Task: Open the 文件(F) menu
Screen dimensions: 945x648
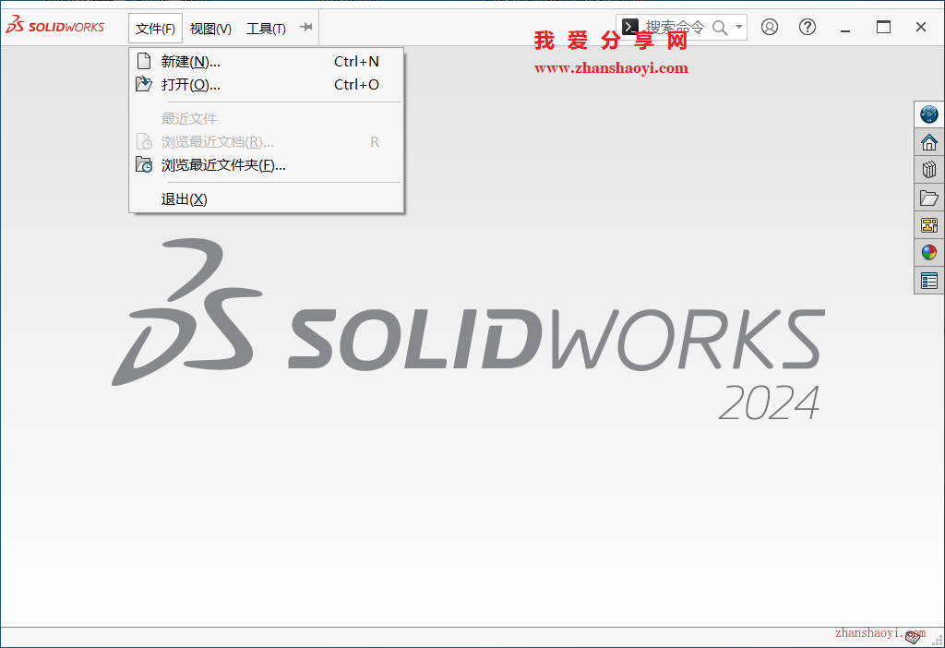Action: (x=155, y=29)
